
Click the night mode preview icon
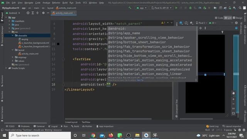coord(191,23)
